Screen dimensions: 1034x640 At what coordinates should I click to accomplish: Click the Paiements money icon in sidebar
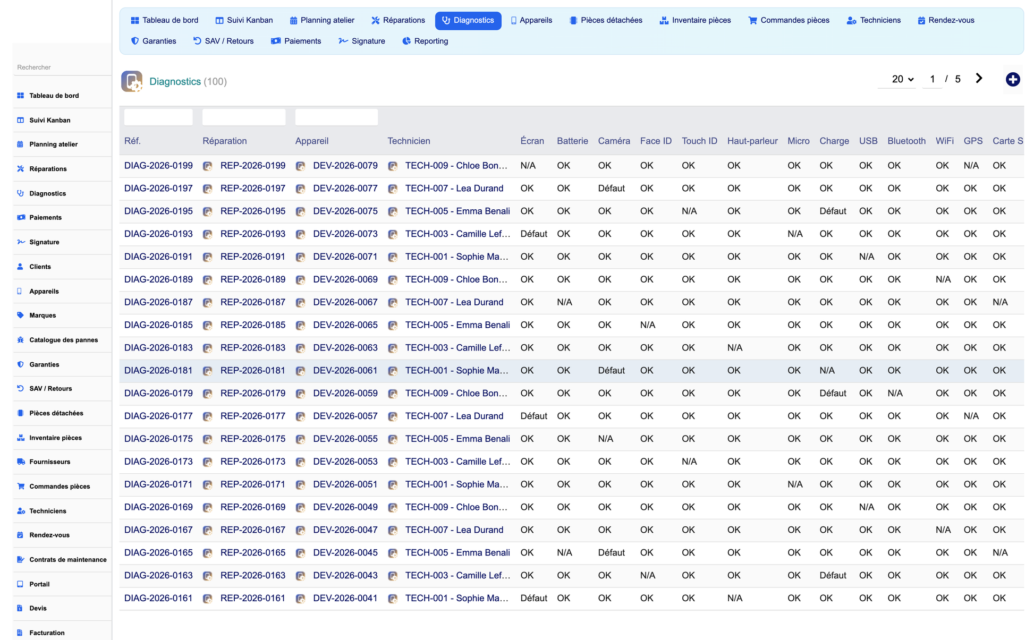[21, 217]
